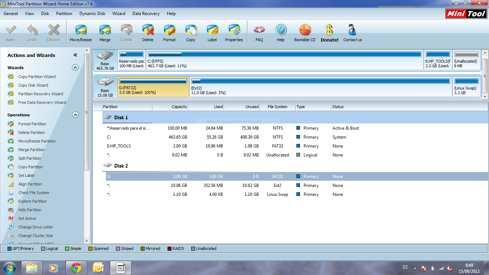Viewport: 489px width, 275px height.
Task: Click the network signal tray icon
Action: coord(441,268)
